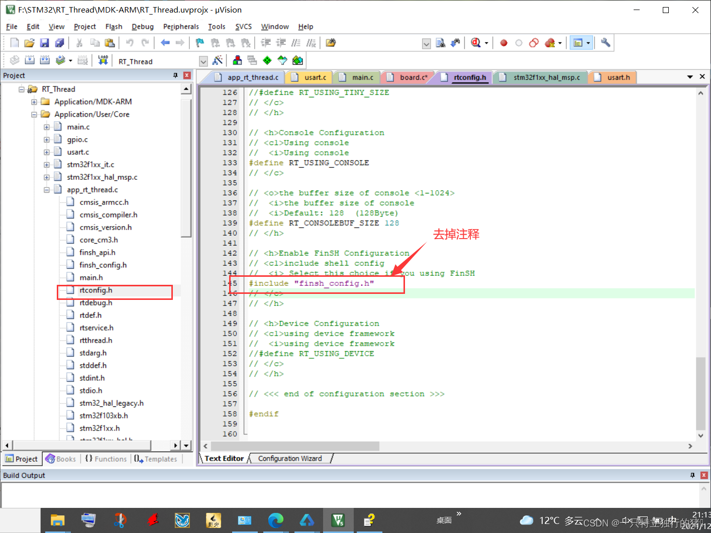This screenshot has width=711, height=533.
Task: Click the Batch build layered icon
Action: click(60, 61)
